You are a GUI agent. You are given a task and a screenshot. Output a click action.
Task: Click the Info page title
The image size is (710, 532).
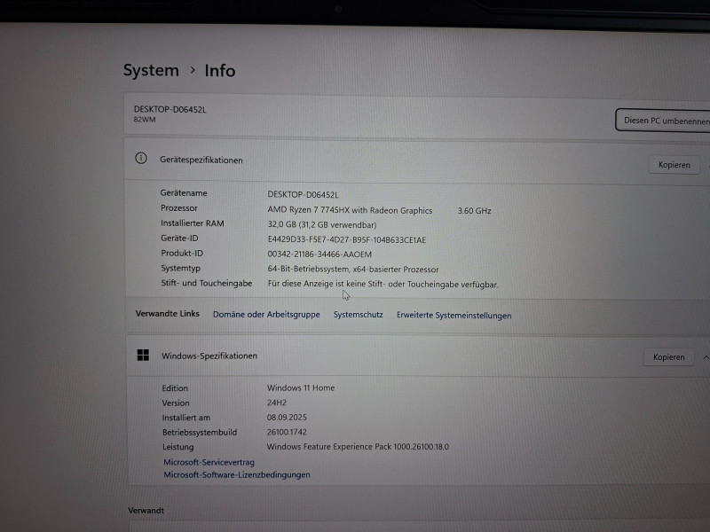coord(220,71)
